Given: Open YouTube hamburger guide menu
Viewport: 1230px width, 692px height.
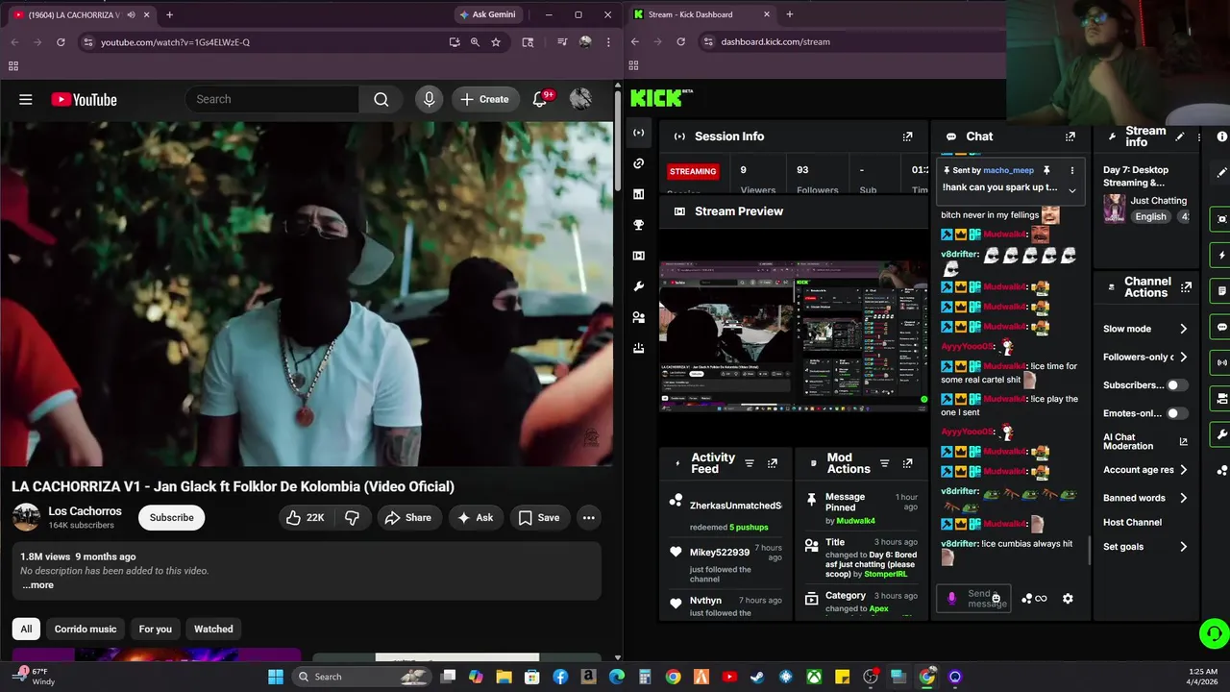Looking at the screenshot, I should (x=26, y=99).
